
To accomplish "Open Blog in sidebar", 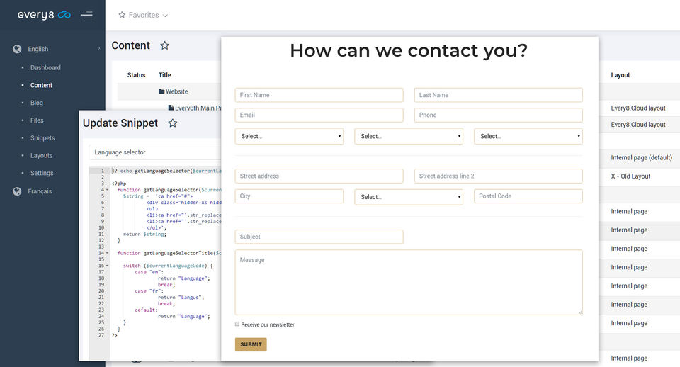I will (36, 103).
